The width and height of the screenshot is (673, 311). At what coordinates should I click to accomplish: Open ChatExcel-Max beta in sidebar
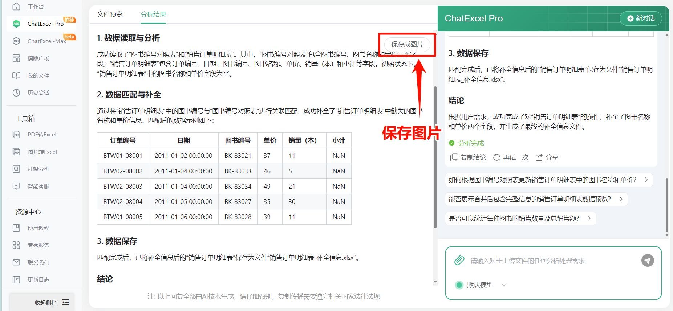(46, 41)
